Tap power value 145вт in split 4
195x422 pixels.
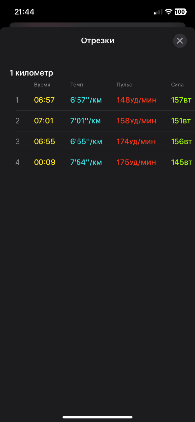click(x=181, y=162)
